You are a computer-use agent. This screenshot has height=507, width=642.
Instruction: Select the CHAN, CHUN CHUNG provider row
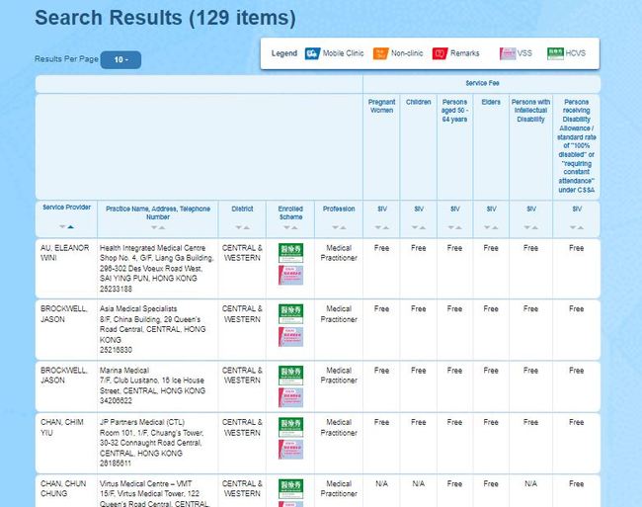66,489
